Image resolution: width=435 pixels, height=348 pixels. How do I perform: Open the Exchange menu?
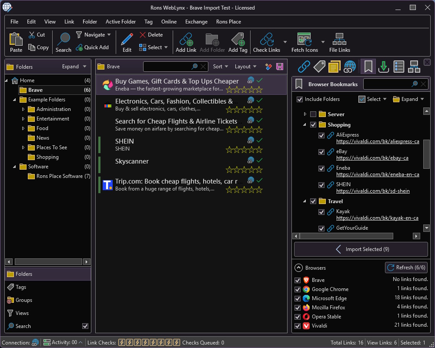pyautogui.click(x=197, y=22)
